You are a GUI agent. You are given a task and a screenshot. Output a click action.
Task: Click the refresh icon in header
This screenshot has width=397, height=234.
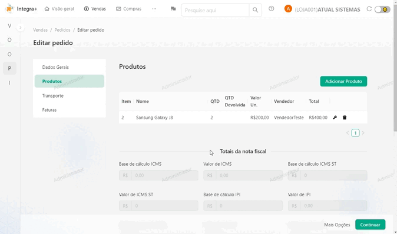369,9
